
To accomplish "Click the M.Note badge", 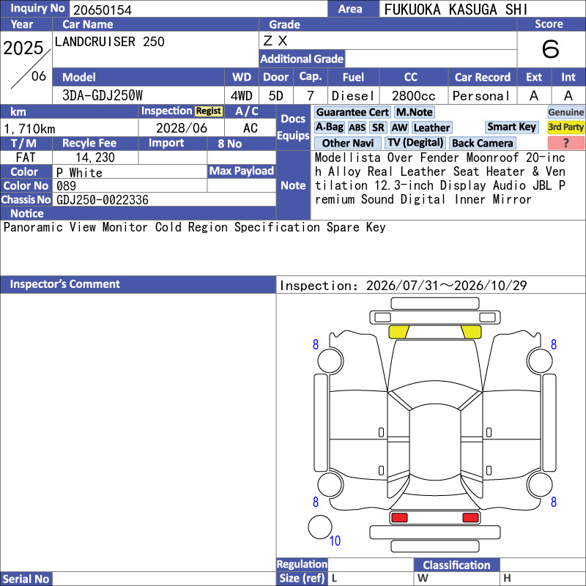I will point(414,112).
